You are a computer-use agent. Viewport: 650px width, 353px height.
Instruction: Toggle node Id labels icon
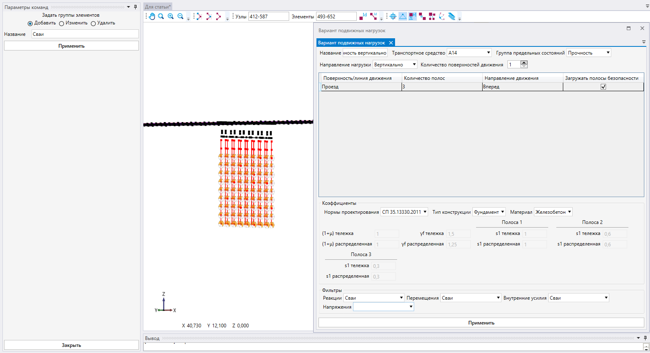[x=363, y=16]
